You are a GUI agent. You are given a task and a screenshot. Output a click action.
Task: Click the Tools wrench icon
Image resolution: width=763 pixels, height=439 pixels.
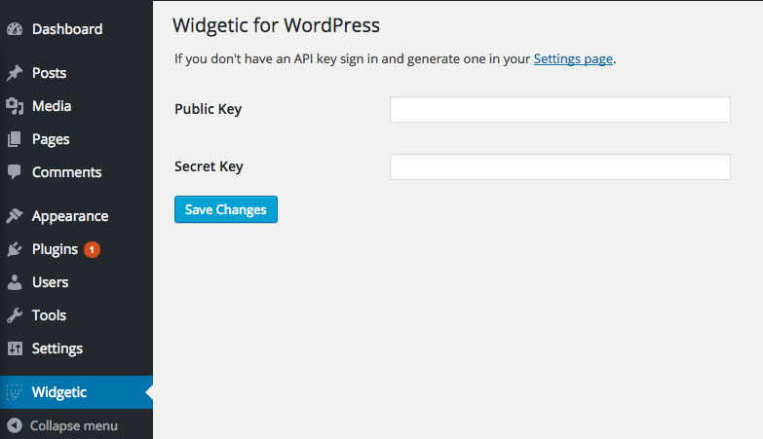15,315
